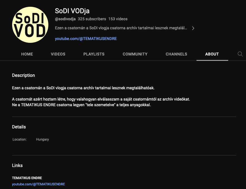Click the SoDI VOD channel avatar

pyautogui.click(x=30, y=25)
